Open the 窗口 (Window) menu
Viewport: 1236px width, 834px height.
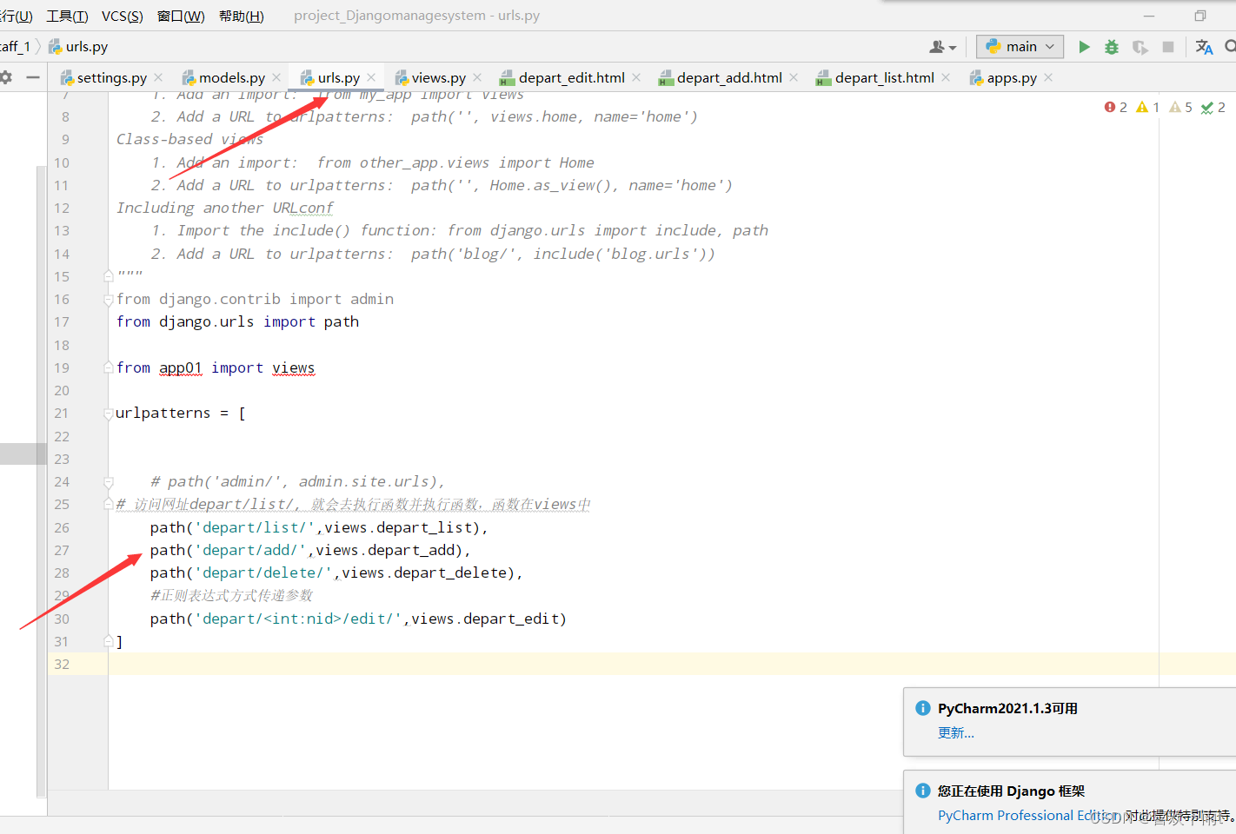click(181, 17)
